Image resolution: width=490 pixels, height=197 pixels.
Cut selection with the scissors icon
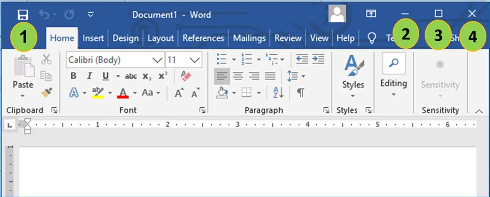[x=46, y=59]
